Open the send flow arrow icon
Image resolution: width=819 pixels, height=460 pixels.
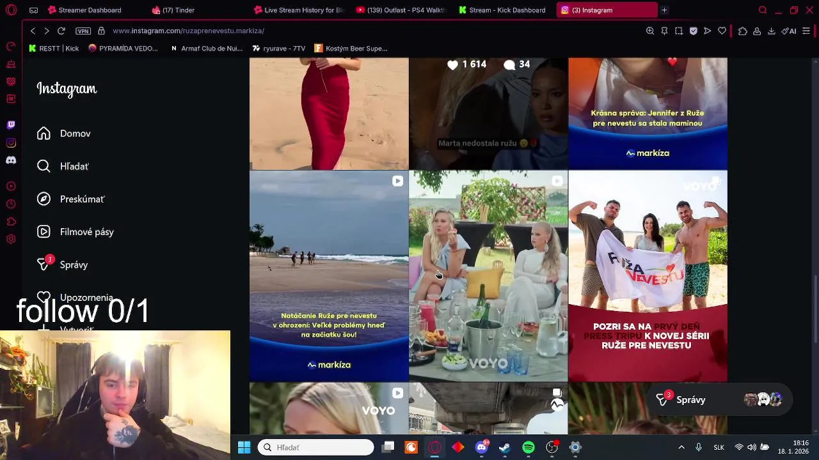click(x=708, y=31)
